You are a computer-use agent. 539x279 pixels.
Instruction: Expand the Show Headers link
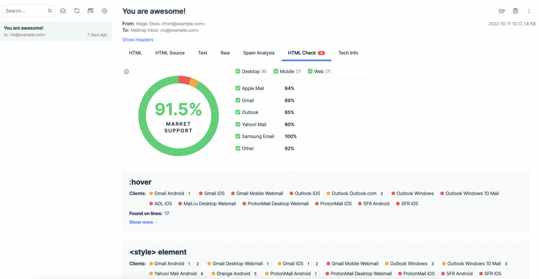click(x=138, y=40)
